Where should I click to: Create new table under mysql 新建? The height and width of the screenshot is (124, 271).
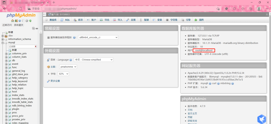tap(14, 50)
